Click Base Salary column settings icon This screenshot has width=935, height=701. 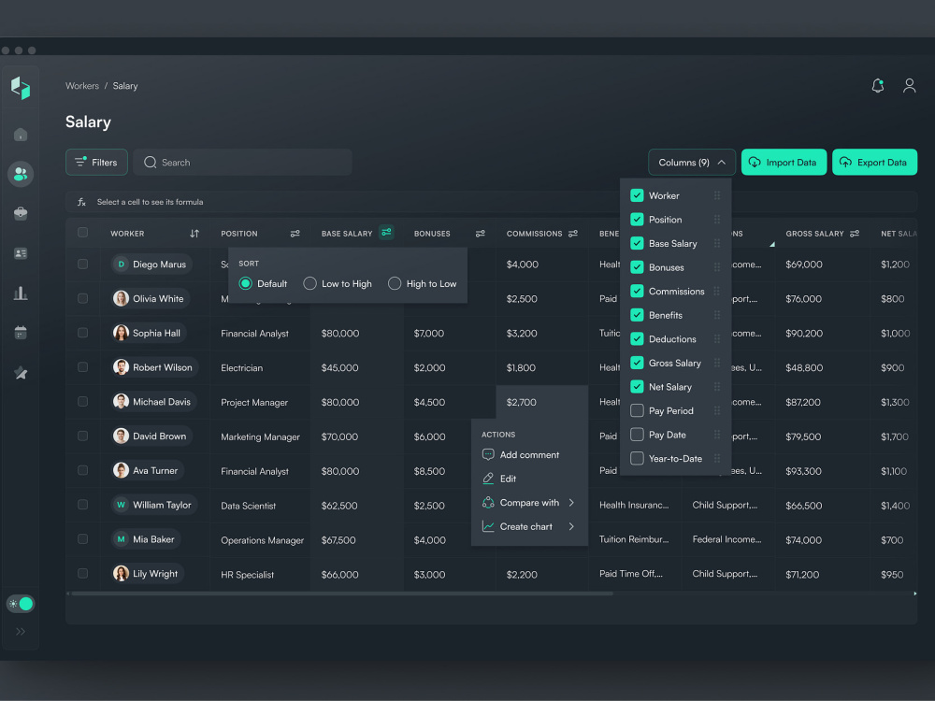(x=386, y=233)
